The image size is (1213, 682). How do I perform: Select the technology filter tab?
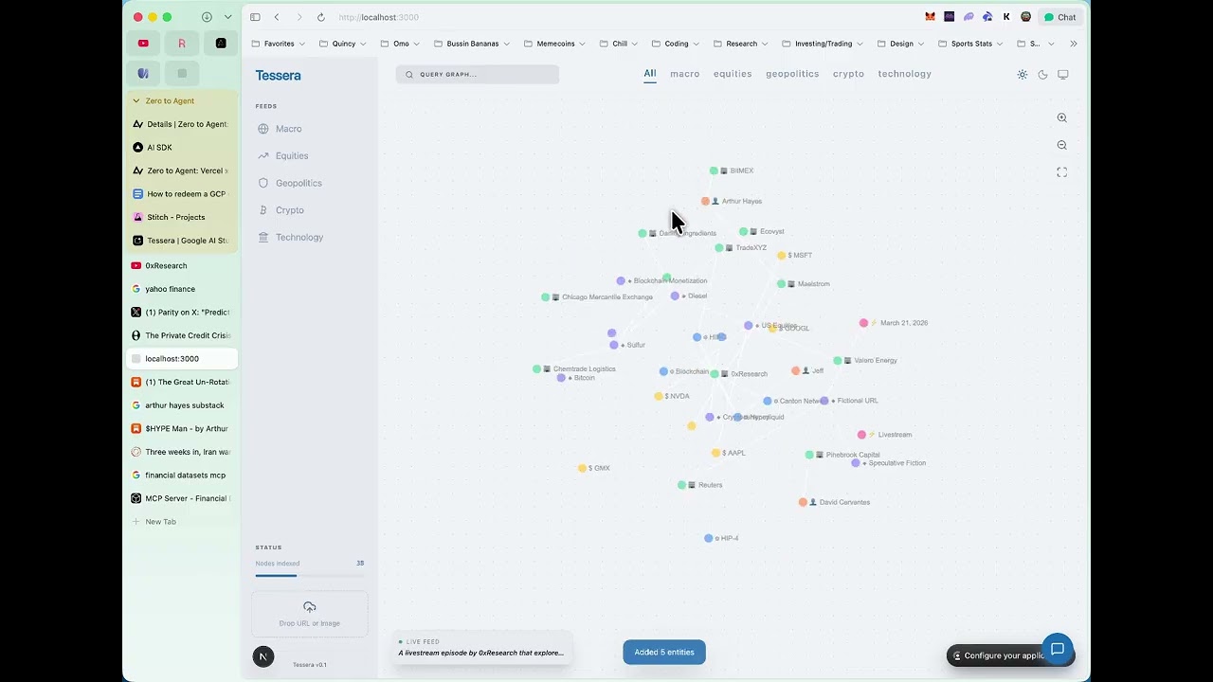coord(904,74)
